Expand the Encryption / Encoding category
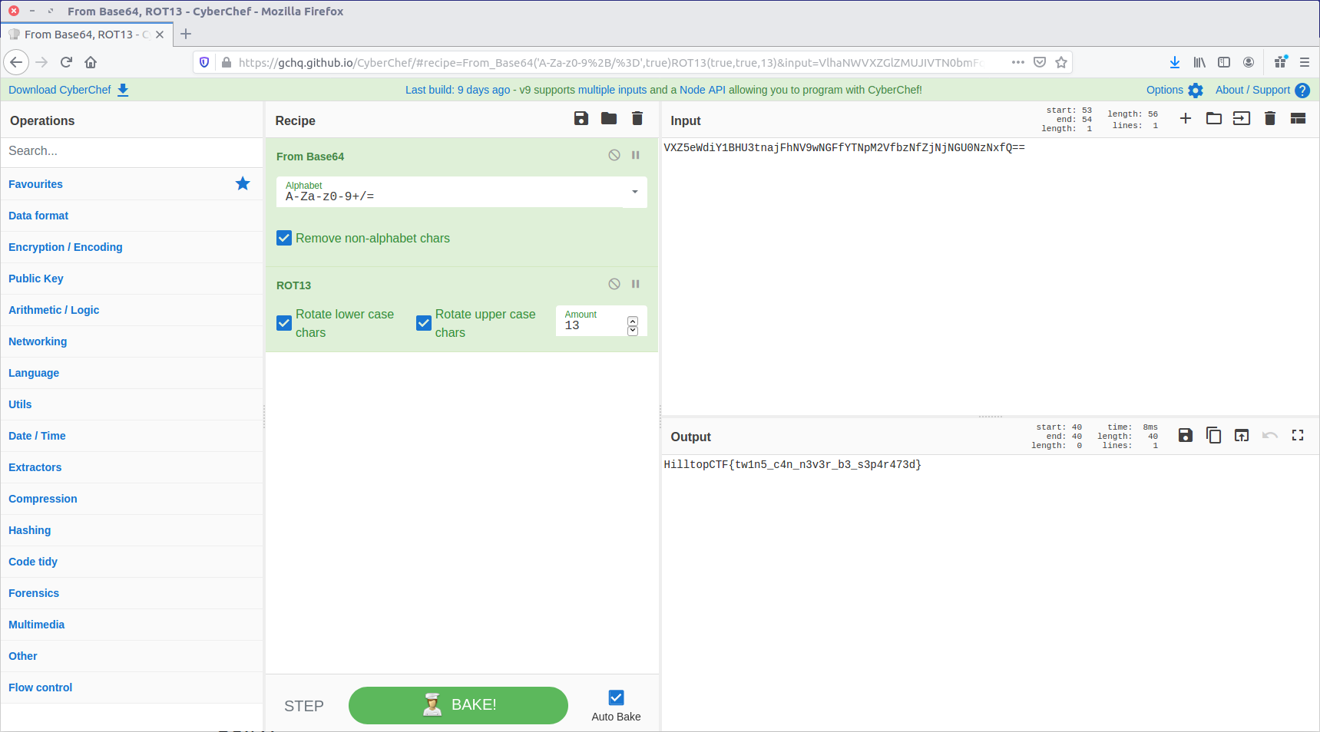1320x732 pixels. click(65, 247)
